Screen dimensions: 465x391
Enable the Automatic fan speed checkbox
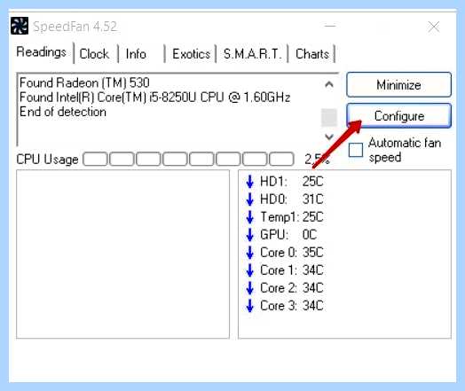click(x=356, y=150)
